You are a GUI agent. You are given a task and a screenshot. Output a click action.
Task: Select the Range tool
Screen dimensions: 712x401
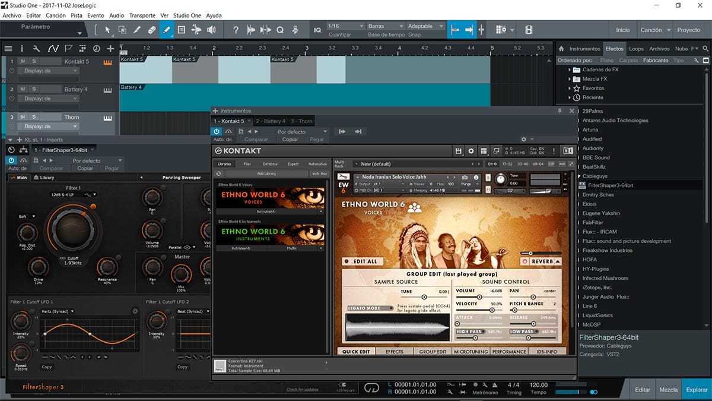[x=122, y=30]
